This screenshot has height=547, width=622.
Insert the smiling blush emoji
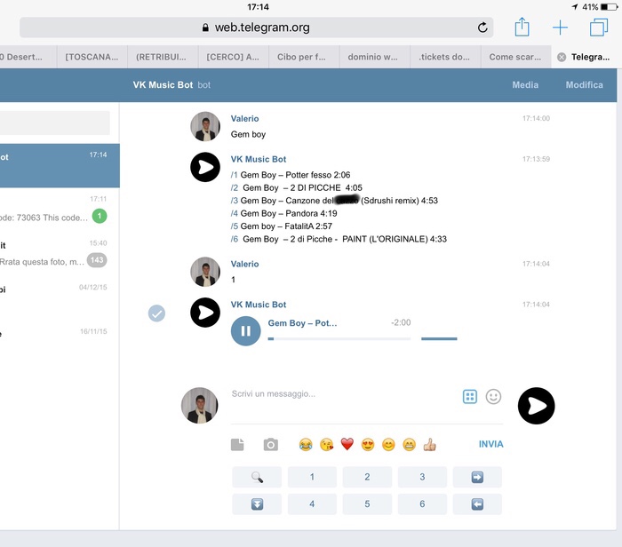coord(388,445)
